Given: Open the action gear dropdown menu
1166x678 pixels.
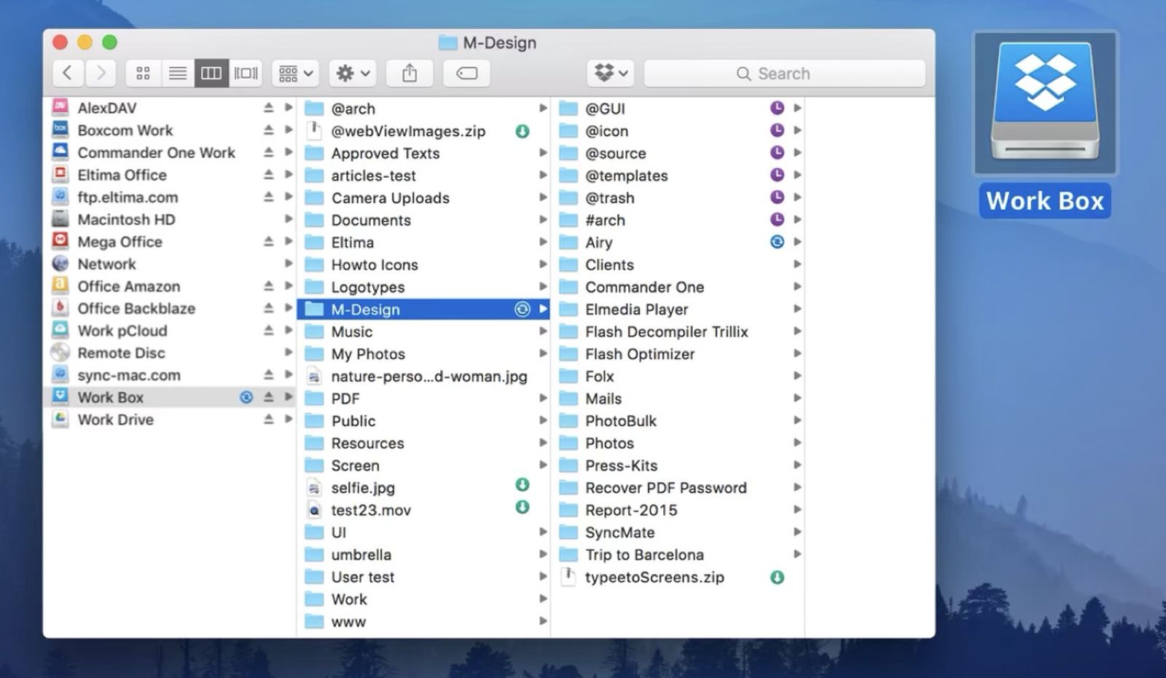Looking at the screenshot, I should click(x=352, y=73).
